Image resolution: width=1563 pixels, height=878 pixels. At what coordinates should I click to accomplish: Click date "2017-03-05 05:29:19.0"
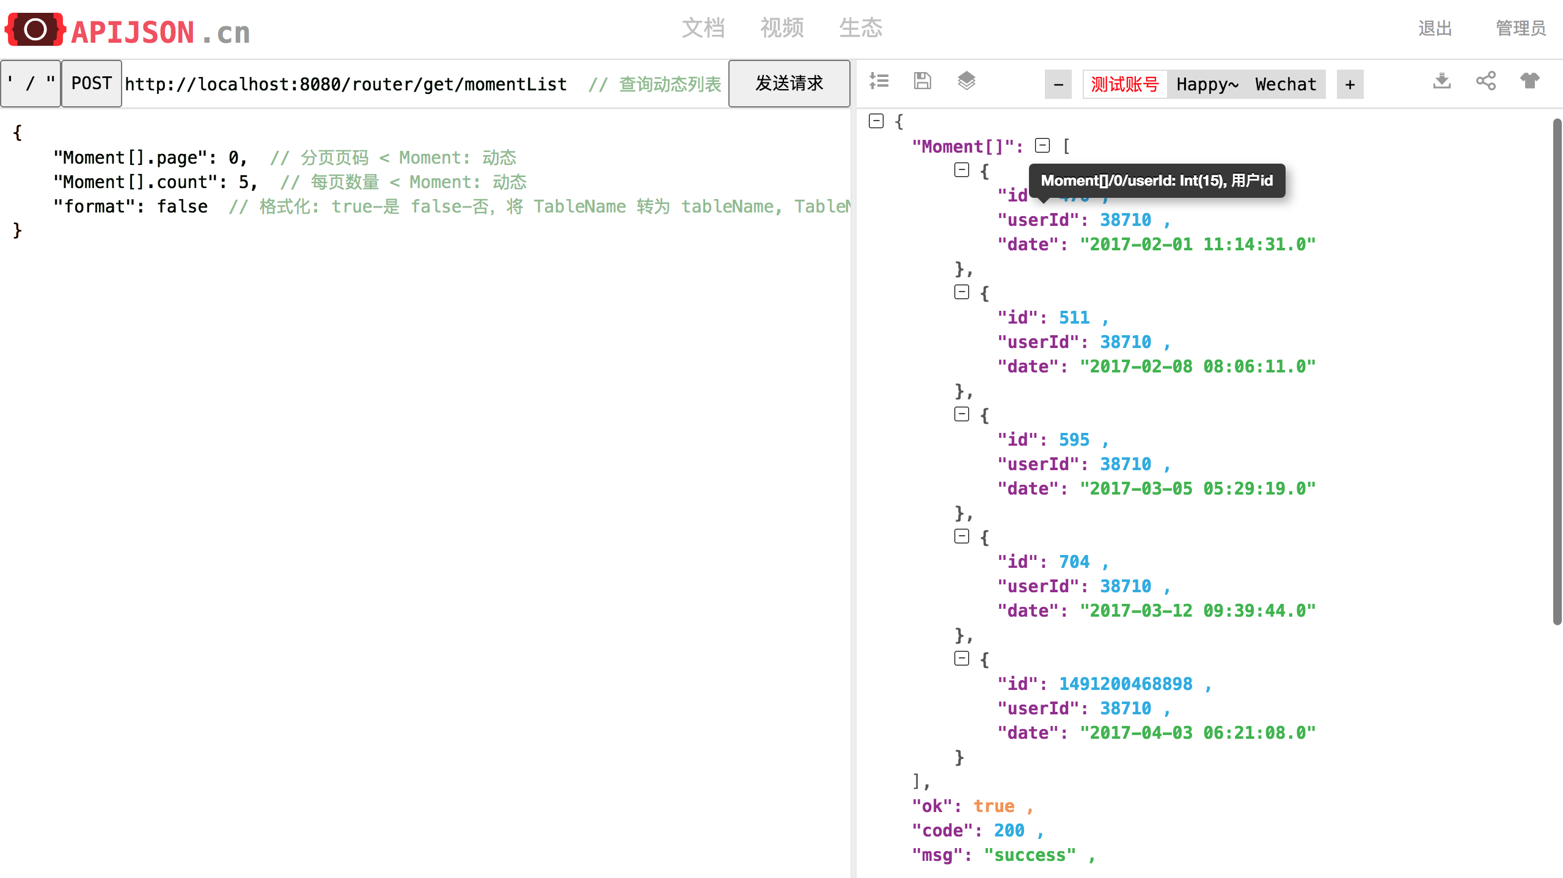pos(1198,488)
